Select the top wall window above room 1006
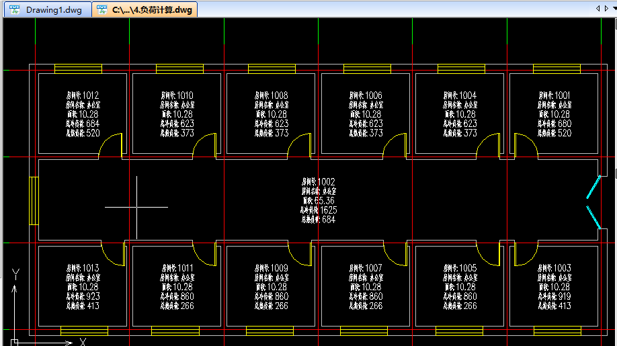The image size is (617, 346). 367,69
